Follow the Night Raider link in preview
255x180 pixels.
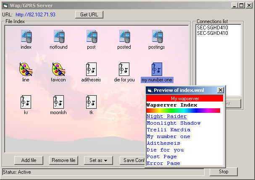[166, 116]
